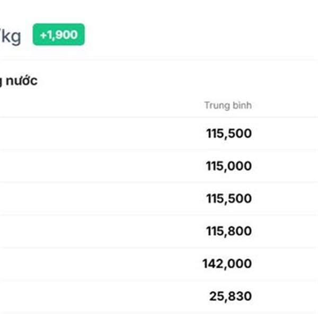This screenshot has width=318, height=318.
Task: Select the 115,800 average price value
Action: [x=229, y=231]
